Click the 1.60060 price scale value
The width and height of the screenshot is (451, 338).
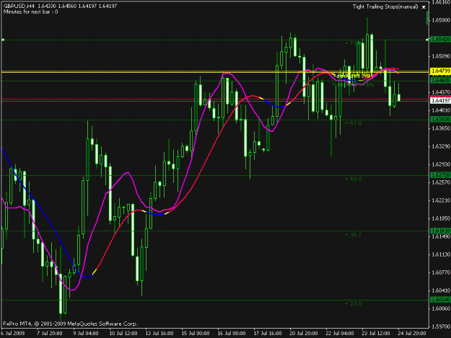(441, 308)
